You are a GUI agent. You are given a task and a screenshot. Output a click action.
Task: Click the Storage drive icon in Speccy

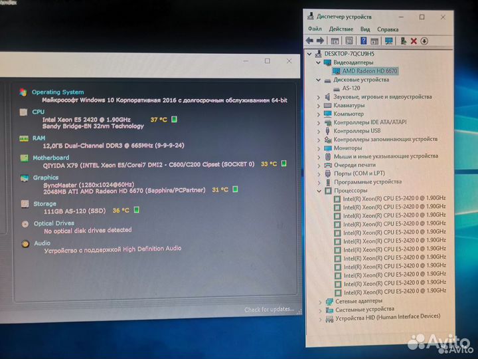[25, 203]
